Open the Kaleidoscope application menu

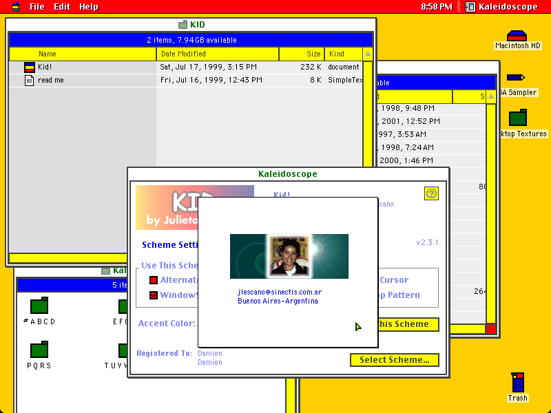501,7
